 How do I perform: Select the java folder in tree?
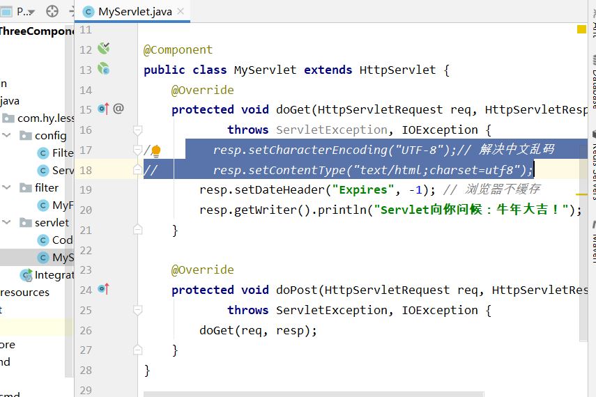click(10, 101)
